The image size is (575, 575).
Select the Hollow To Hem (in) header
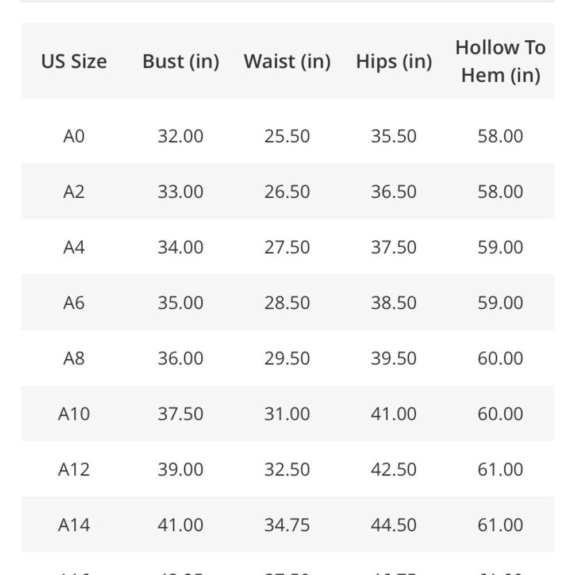[501, 62]
